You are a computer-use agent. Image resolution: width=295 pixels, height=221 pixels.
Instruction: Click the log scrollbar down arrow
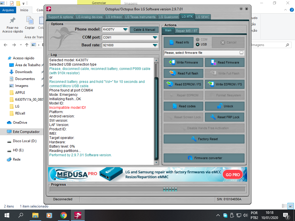click(156, 162)
